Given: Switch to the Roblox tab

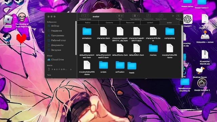Looking at the screenshot, I should 88,23.
